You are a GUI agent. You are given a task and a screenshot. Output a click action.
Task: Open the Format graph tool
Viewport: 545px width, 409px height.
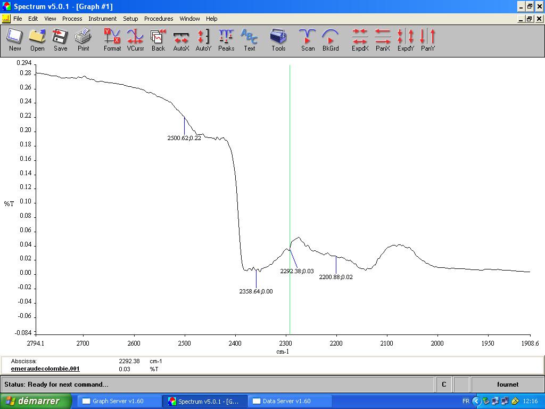click(112, 40)
